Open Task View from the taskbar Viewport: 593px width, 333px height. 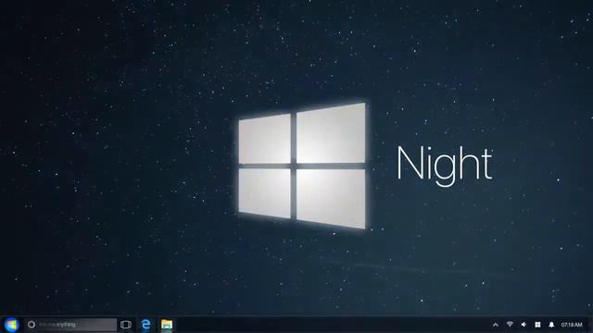pyautogui.click(x=126, y=325)
